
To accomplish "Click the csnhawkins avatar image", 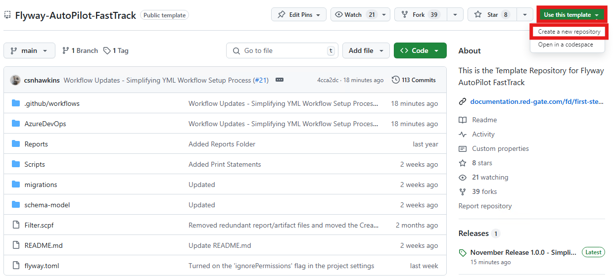I will [15, 80].
